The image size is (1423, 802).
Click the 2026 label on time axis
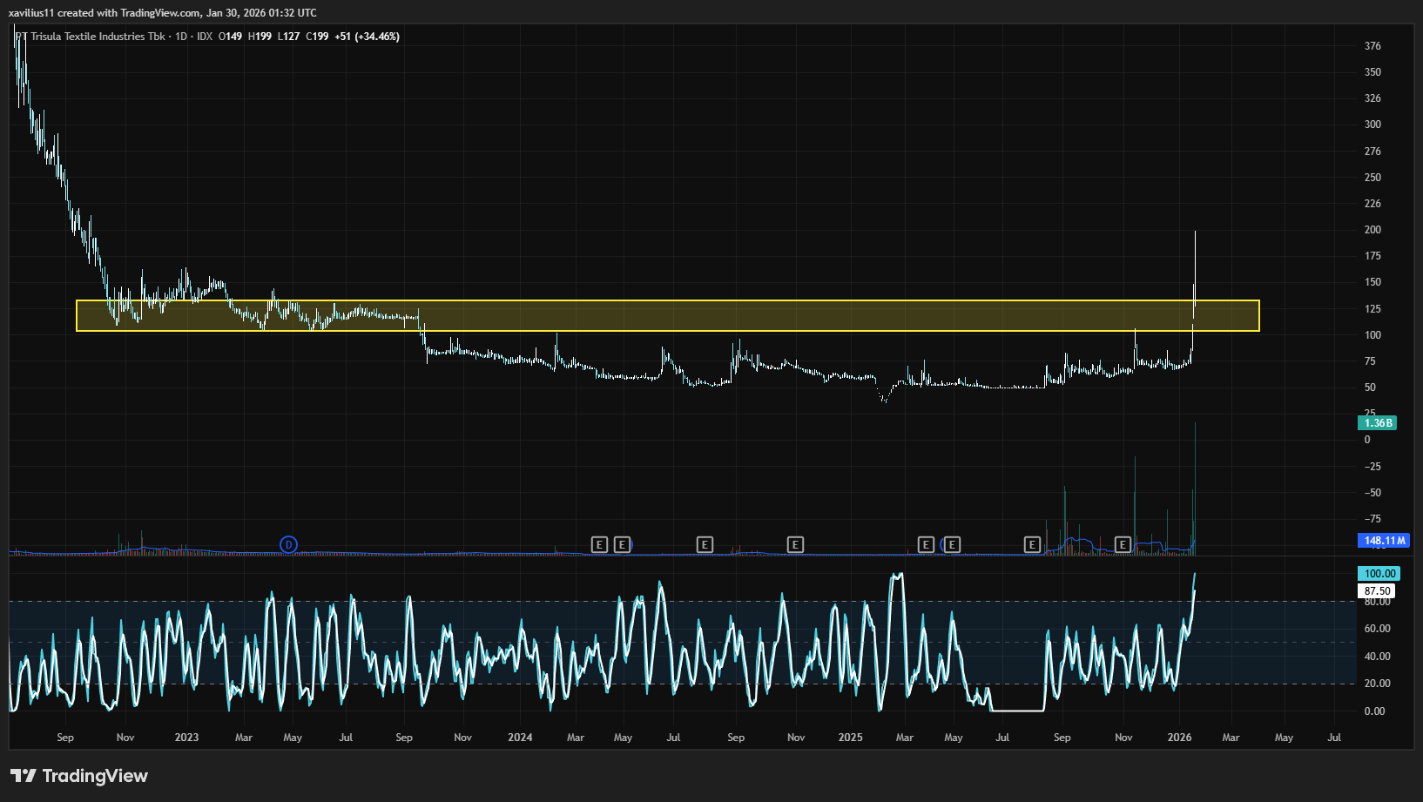pyautogui.click(x=1179, y=738)
